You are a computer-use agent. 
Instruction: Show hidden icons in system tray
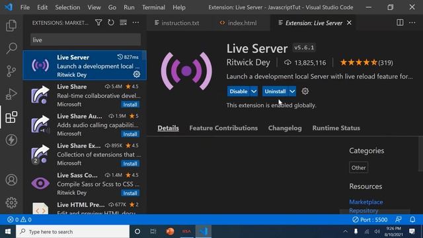coord(345,231)
